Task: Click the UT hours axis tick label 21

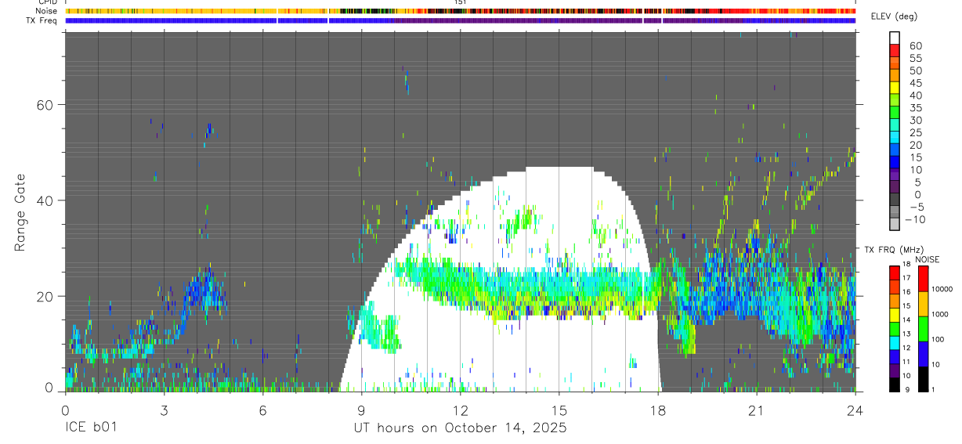Action: click(x=756, y=410)
